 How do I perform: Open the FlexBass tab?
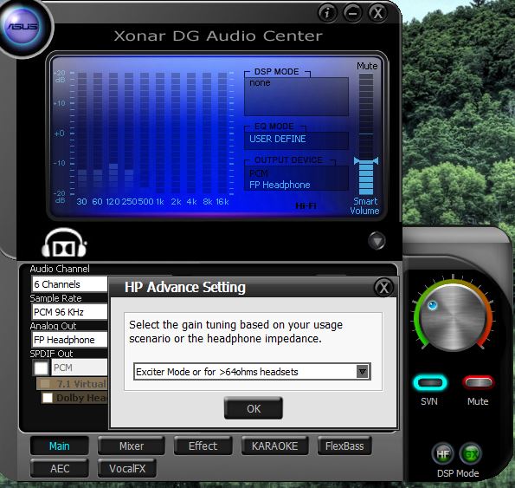344,446
